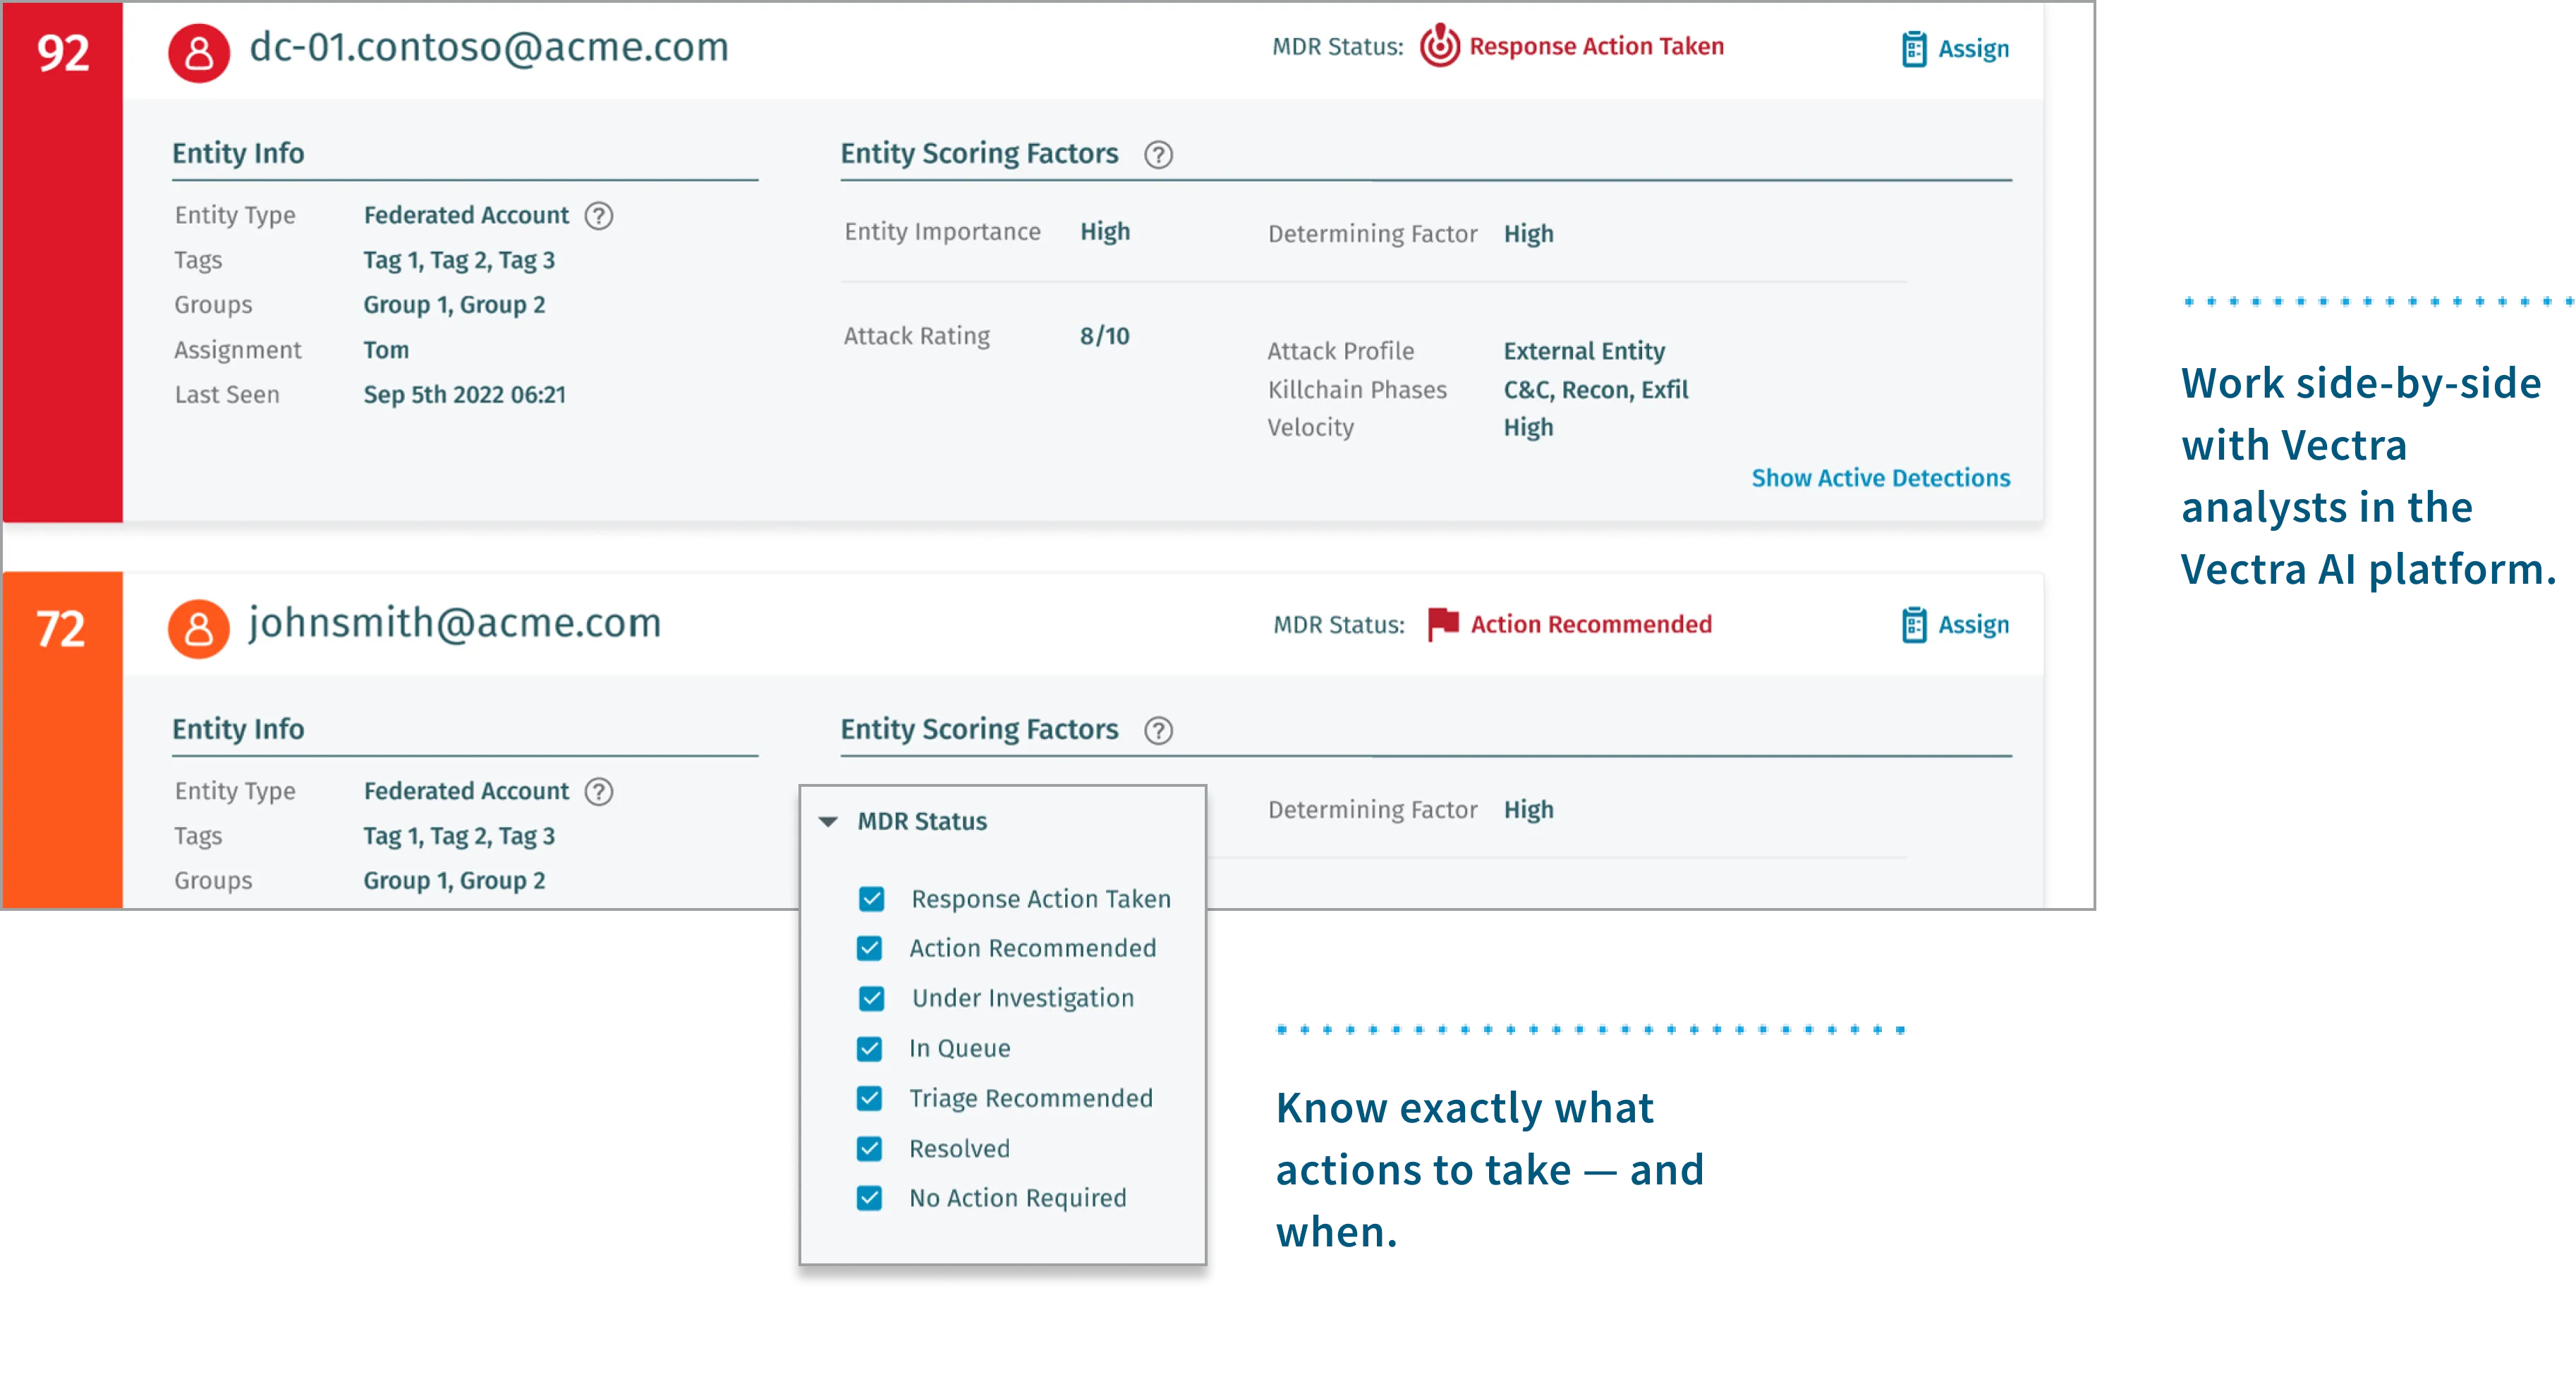Open help icon on johnsmith's Entity Scoring Factors
The width and height of the screenshot is (2576, 1379).
(x=1159, y=730)
